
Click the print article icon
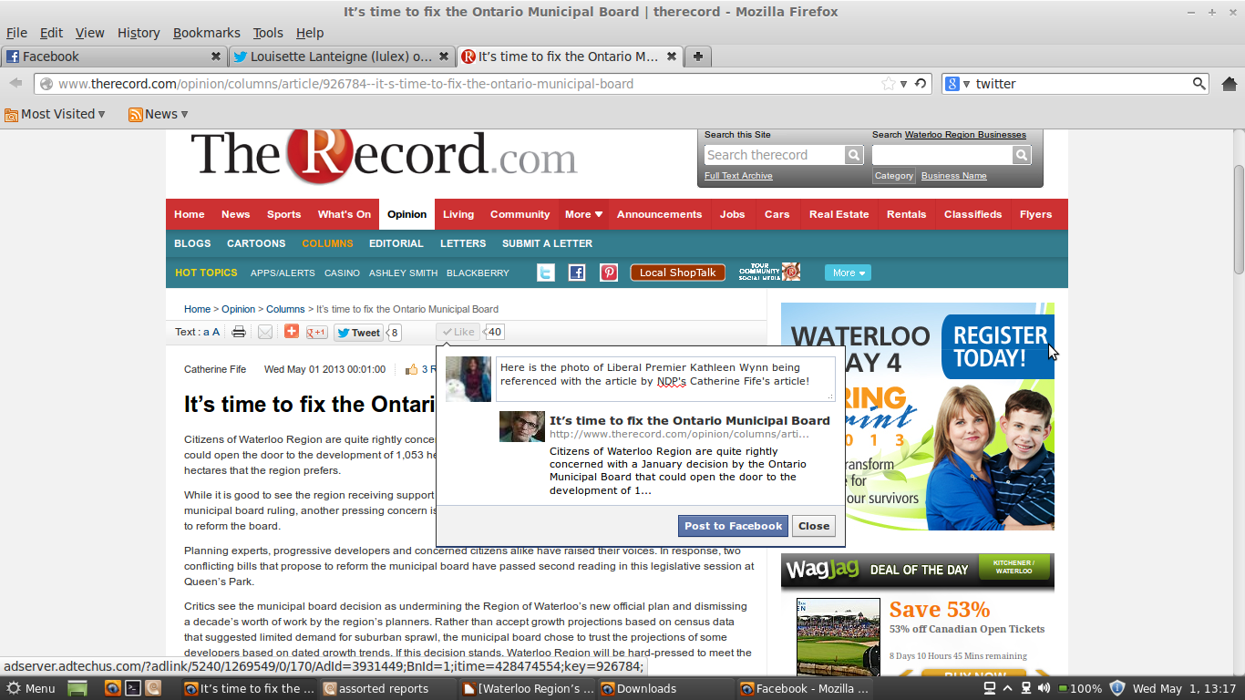click(239, 332)
